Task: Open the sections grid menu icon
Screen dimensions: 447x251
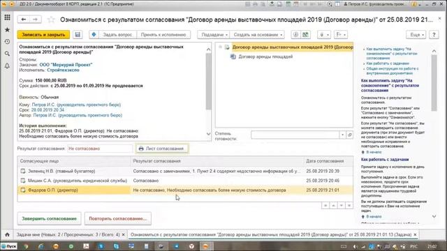Action: [x=7, y=17]
